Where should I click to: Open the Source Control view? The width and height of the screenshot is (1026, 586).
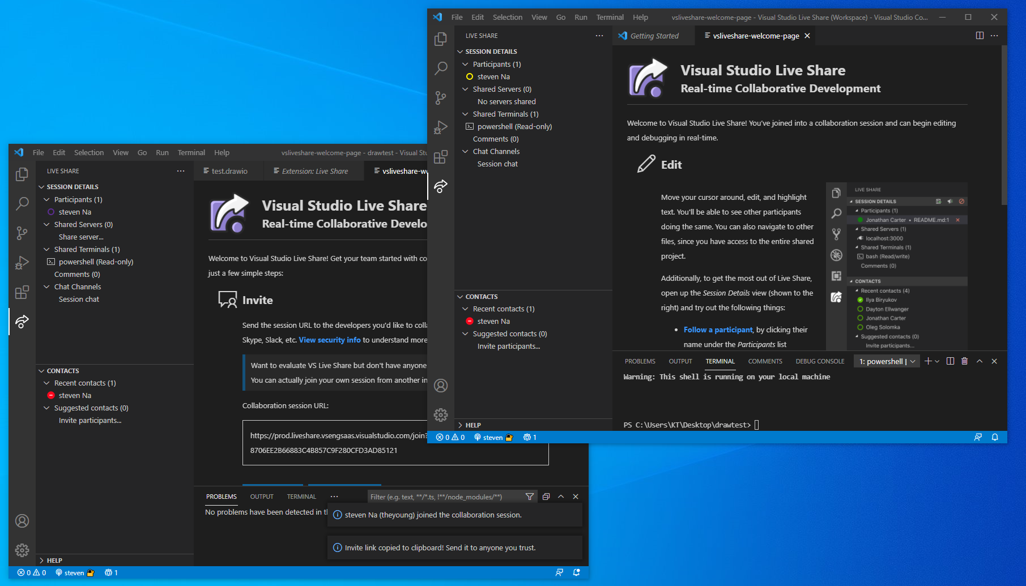pos(441,97)
